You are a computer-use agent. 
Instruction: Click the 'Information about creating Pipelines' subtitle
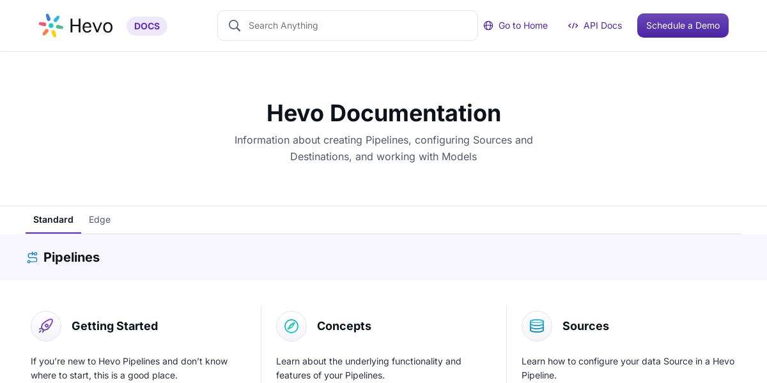tap(383, 148)
